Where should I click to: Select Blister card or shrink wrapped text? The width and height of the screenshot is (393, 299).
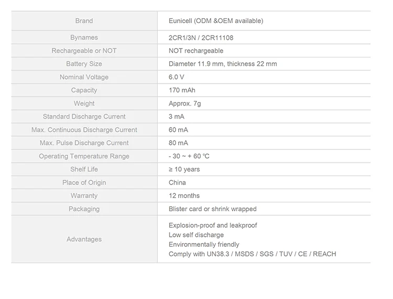tap(213, 209)
